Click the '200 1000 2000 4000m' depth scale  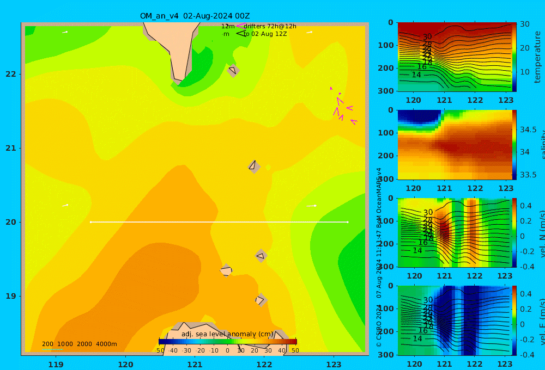click(x=79, y=344)
